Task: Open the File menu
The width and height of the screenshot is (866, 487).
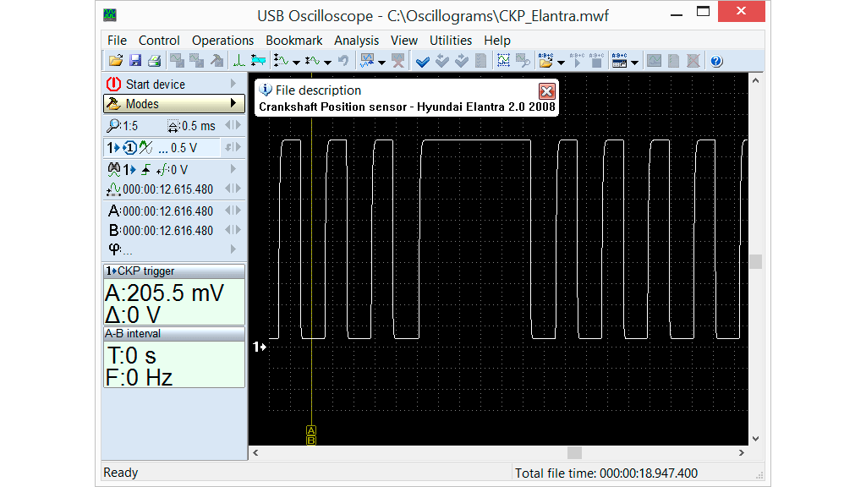Action: tap(117, 41)
